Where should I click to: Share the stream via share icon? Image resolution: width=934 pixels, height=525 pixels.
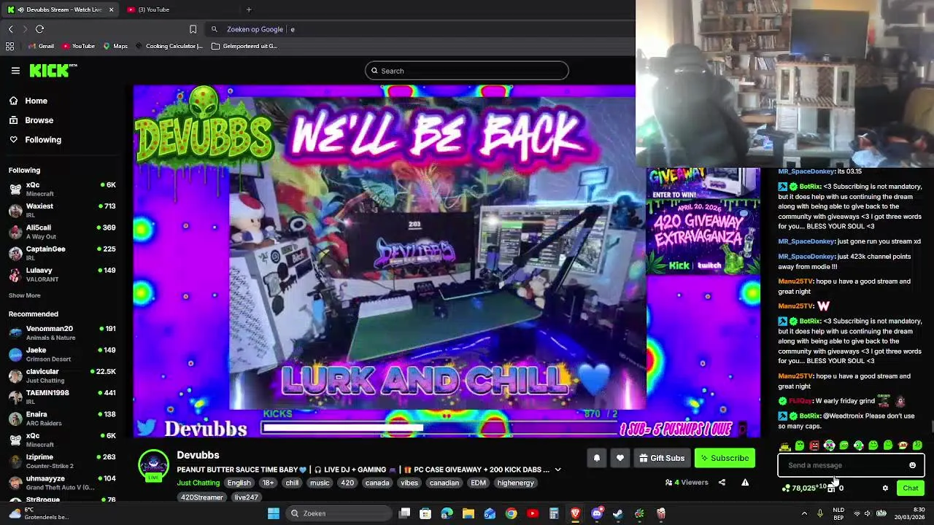point(722,482)
